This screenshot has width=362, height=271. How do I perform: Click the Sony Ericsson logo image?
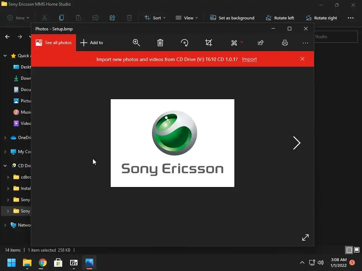click(x=173, y=143)
